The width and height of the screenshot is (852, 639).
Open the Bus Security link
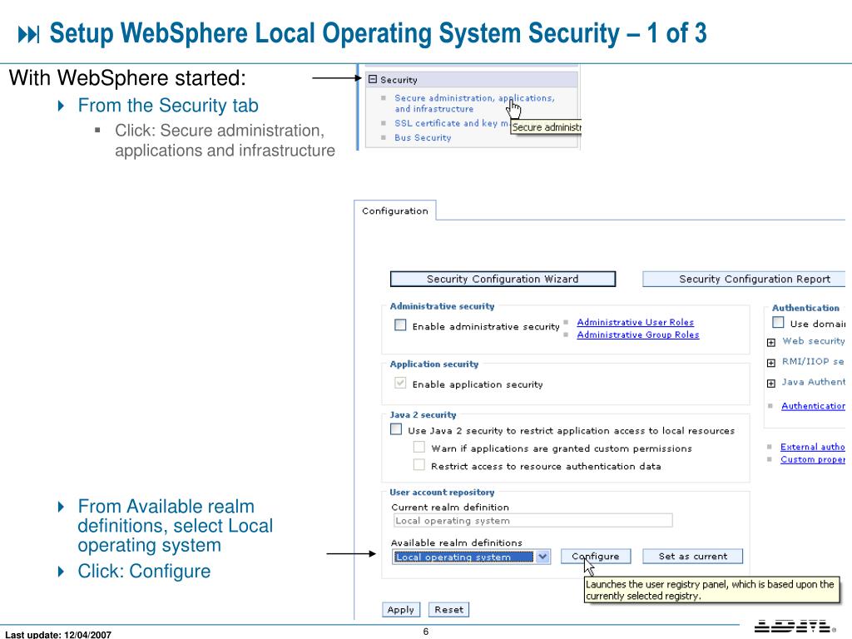point(423,137)
